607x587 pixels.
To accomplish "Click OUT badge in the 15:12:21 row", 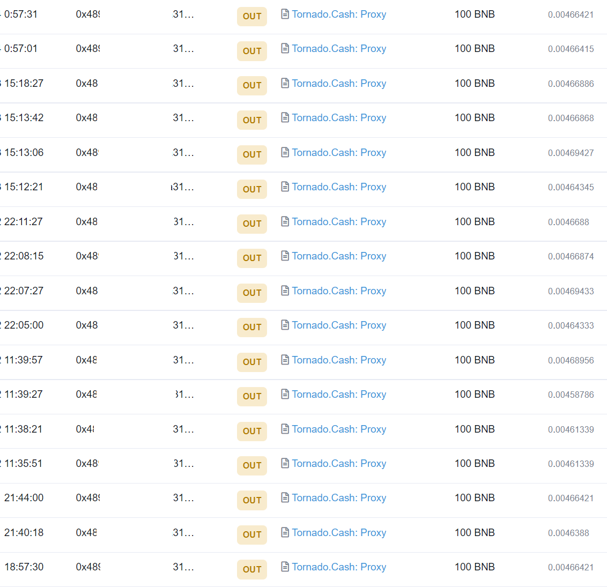I will tap(252, 189).
